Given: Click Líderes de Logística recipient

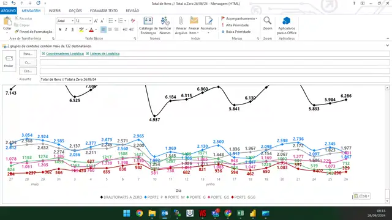Looking at the screenshot, I should click(x=105, y=54).
